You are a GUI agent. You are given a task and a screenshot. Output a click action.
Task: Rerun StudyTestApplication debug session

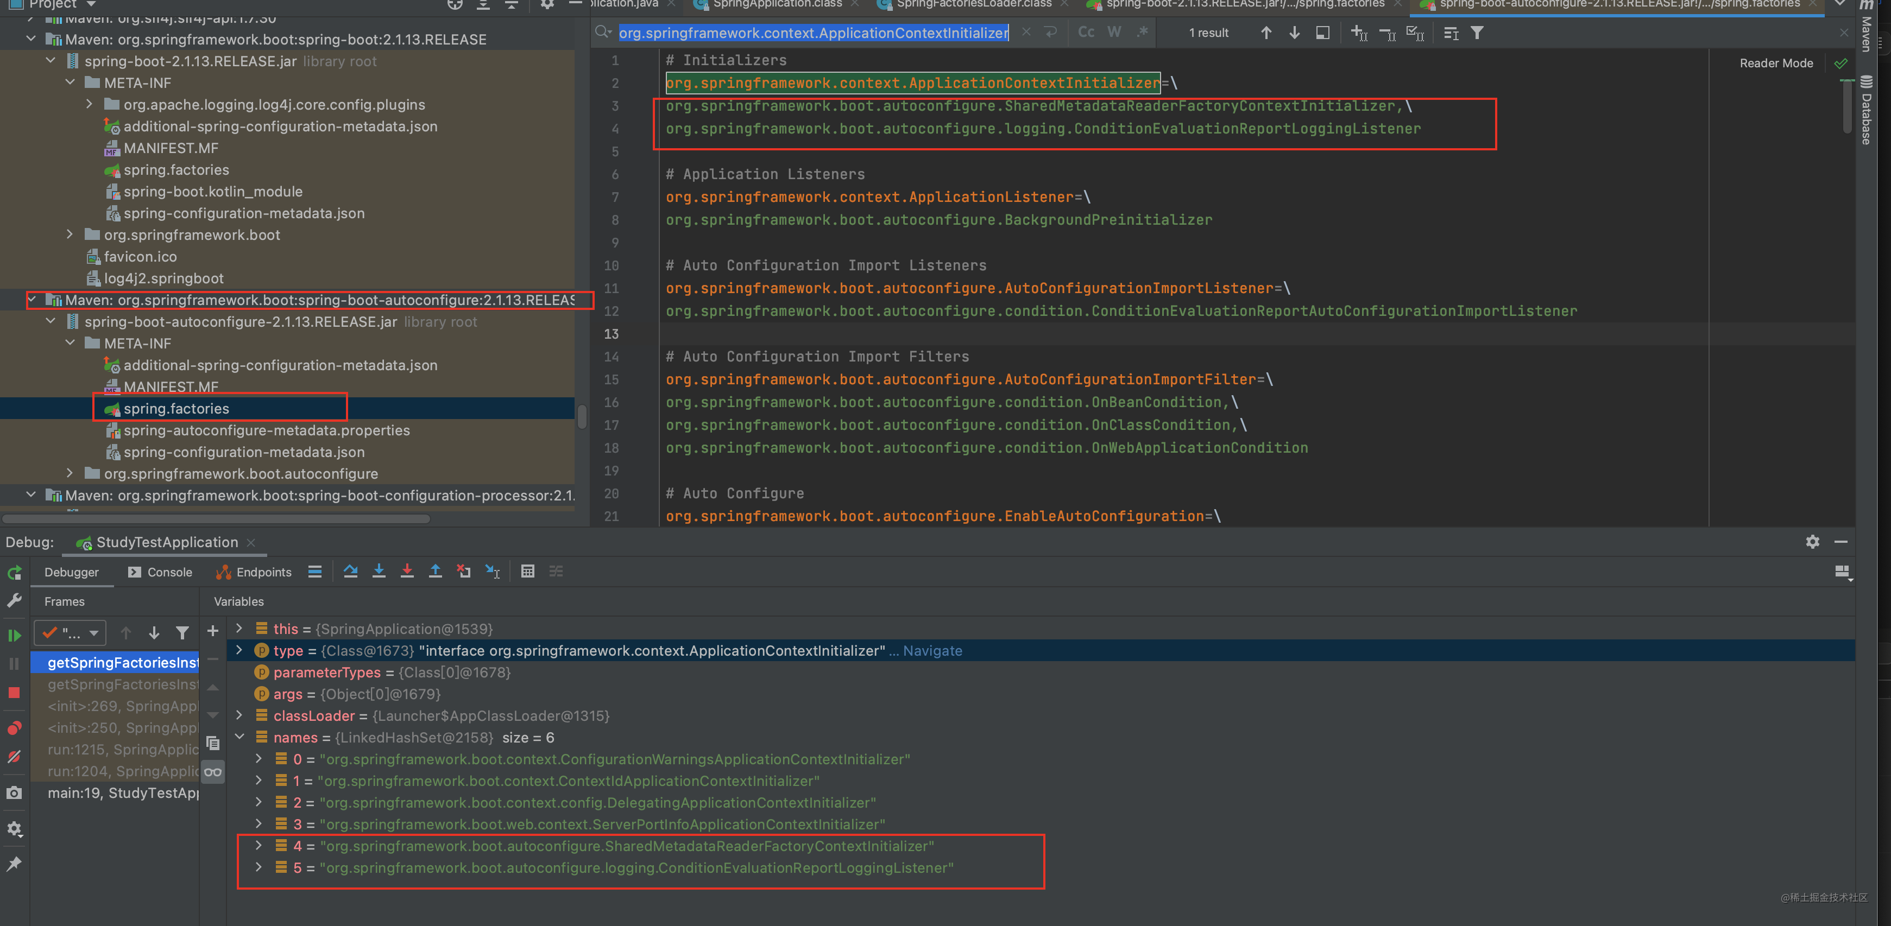coord(14,572)
